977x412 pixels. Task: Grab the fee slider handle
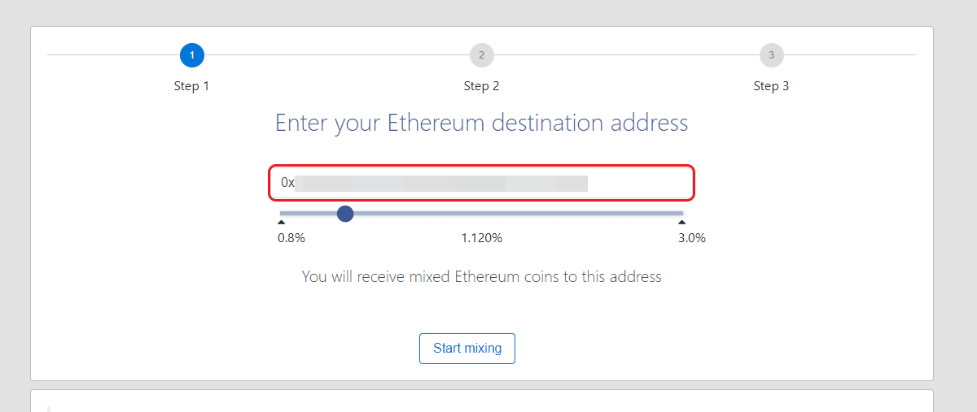point(345,214)
